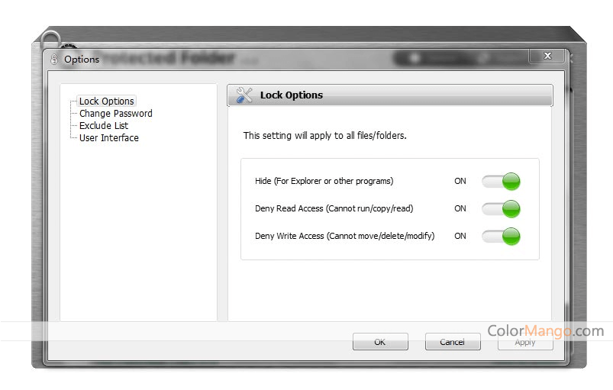This screenshot has width=613, height=390.
Task: Click the ON status text beside Hide option
Action: [460, 181]
